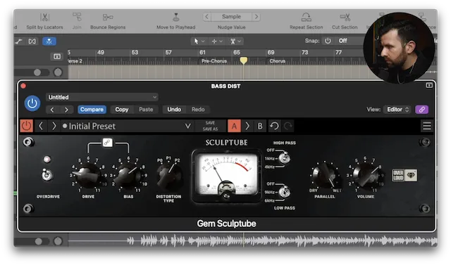Close the BASS DIST plugin window
Viewport: 451px width, 265px height.
[23, 86]
